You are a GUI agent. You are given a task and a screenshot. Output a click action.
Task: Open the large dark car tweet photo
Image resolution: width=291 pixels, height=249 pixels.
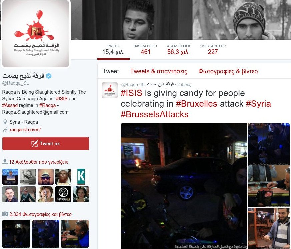[x=184, y=186]
